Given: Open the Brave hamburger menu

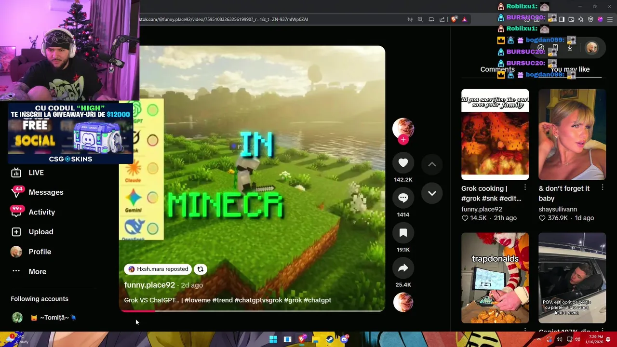Looking at the screenshot, I should click(609, 19).
